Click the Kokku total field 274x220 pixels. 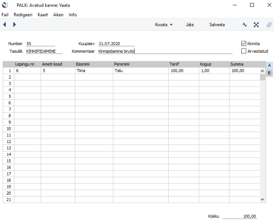click(240, 216)
